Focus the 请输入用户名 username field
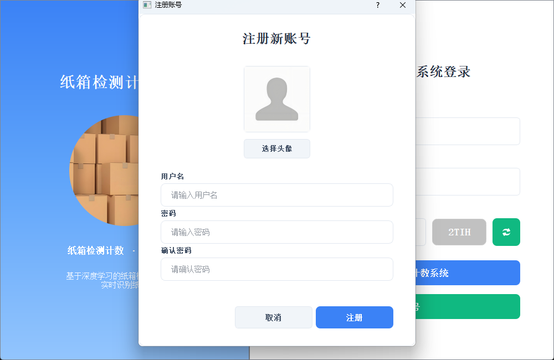The height and width of the screenshot is (360, 554). pos(276,195)
